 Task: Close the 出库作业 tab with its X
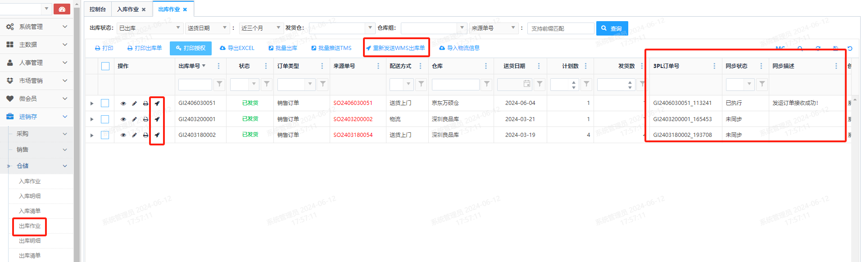coord(185,9)
